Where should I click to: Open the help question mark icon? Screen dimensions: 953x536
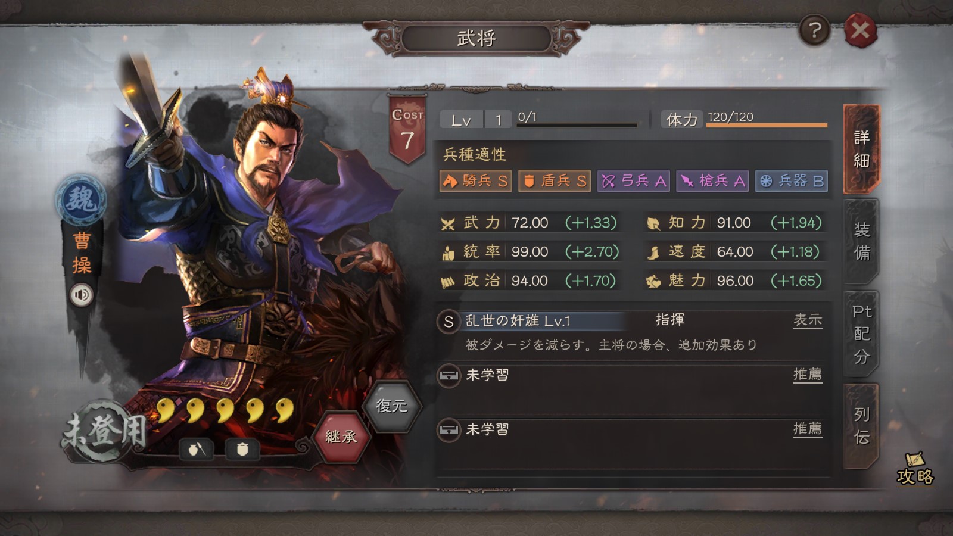click(814, 30)
